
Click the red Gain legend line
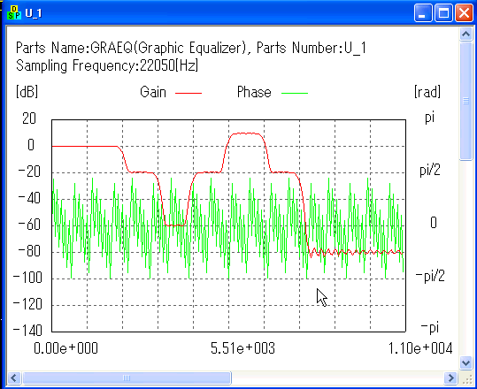click(188, 93)
